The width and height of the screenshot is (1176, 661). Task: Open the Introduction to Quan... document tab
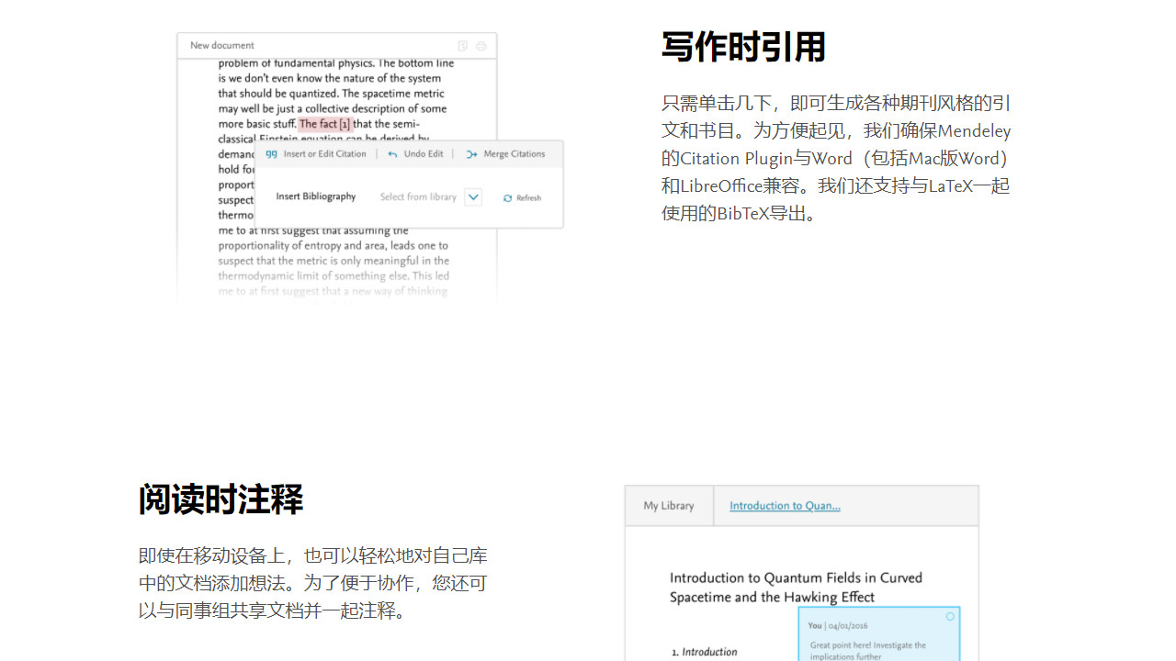click(x=785, y=506)
